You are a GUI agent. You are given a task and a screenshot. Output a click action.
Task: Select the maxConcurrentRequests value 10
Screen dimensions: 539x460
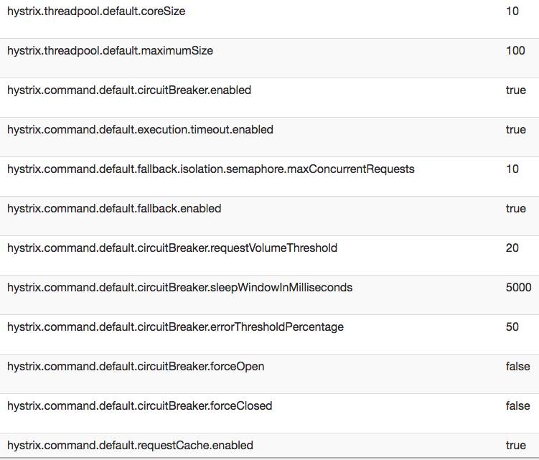pyautogui.click(x=512, y=169)
